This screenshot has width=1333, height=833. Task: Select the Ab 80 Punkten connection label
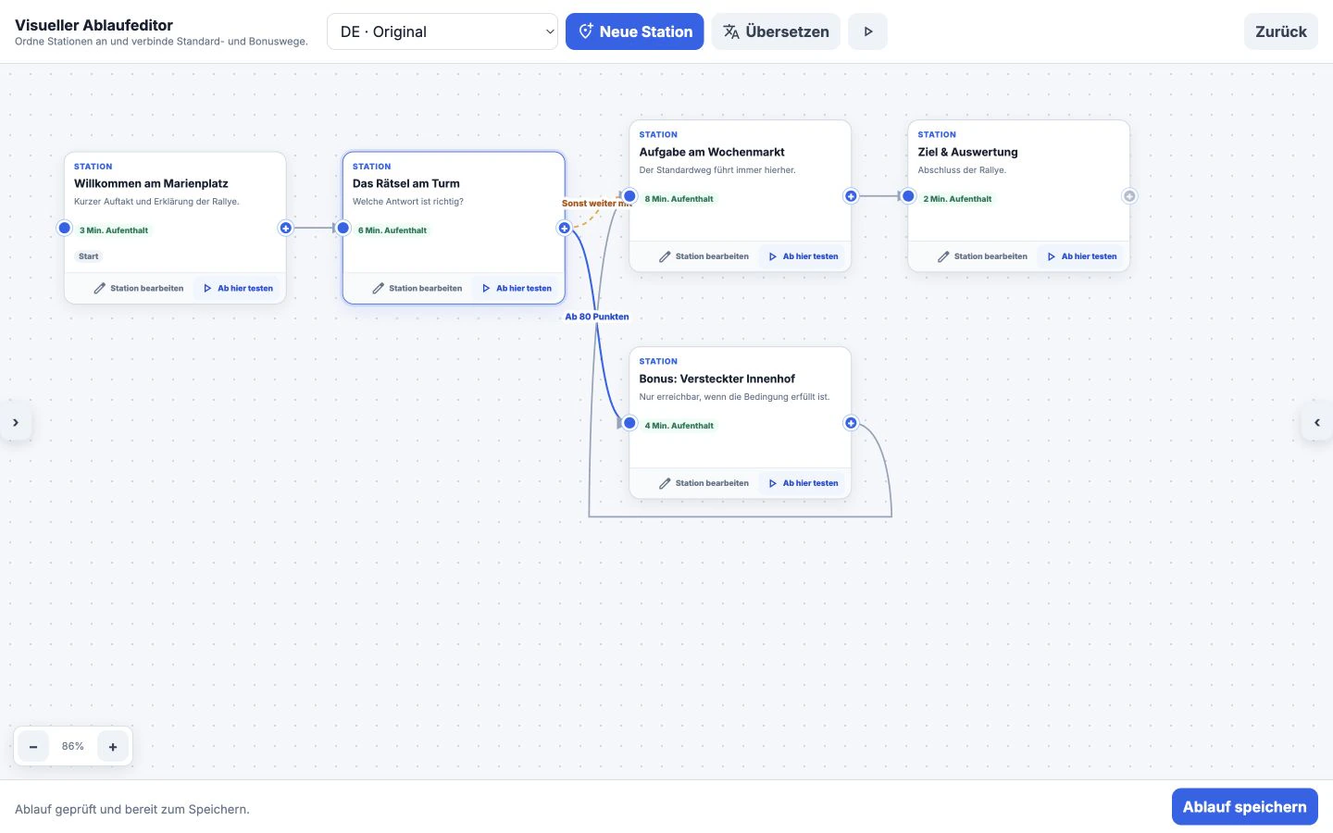tap(597, 317)
